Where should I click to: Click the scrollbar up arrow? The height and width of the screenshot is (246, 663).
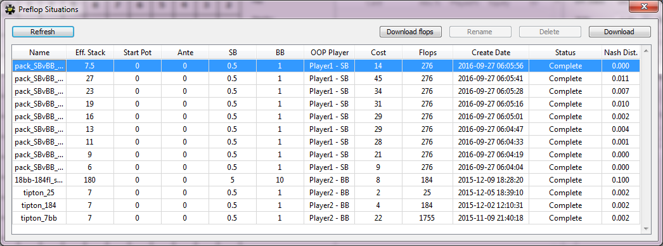[646, 51]
